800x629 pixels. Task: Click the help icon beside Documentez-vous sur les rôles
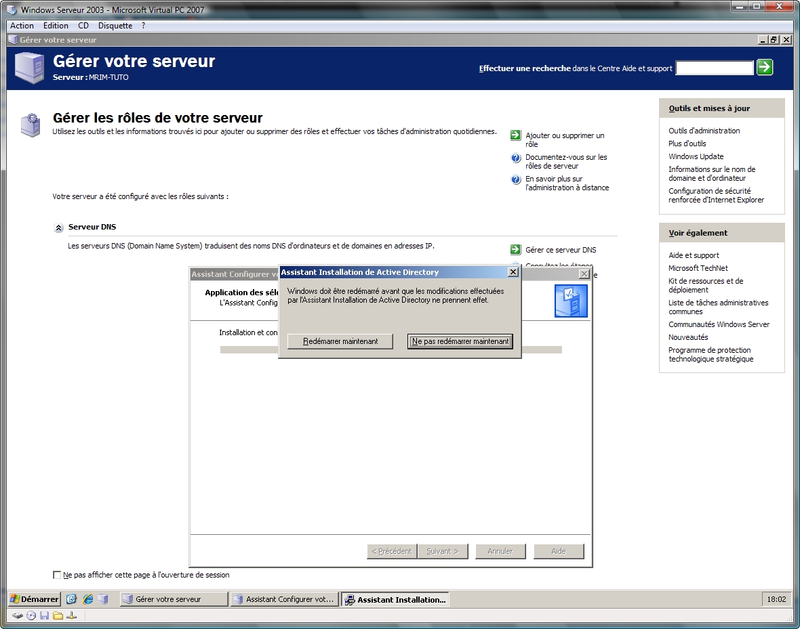pyautogui.click(x=515, y=158)
